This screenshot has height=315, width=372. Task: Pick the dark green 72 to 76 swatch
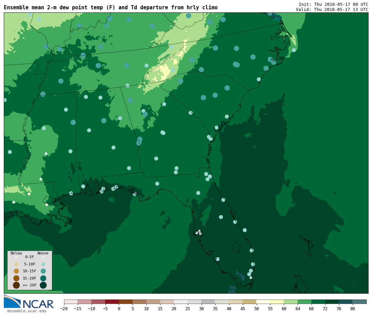click(332, 302)
